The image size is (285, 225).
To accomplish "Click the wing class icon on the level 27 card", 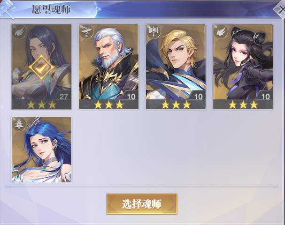I will pyautogui.click(x=19, y=31).
